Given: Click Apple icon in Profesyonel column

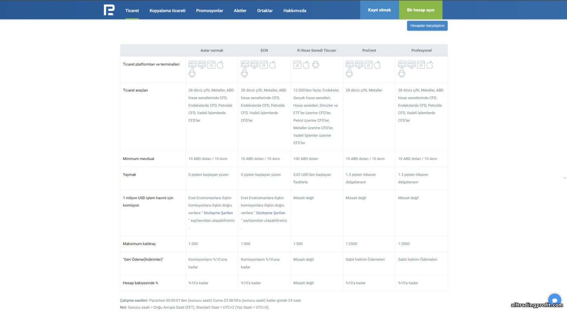Looking at the screenshot, I should (x=430, y=65).
